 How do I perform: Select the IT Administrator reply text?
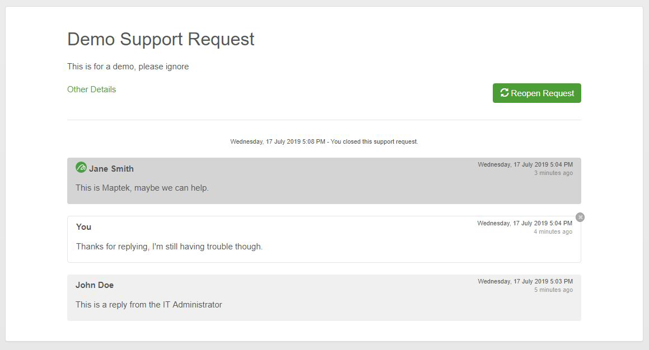[x=148, y=305]
